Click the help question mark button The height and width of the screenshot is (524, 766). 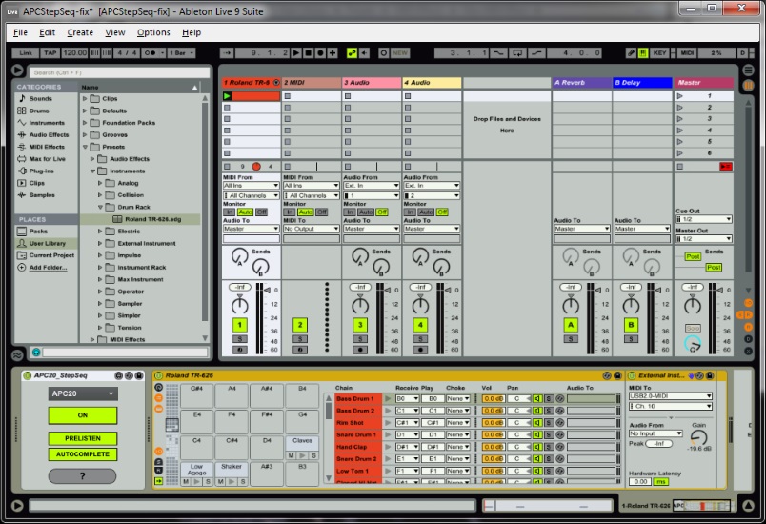coord(82,475)
